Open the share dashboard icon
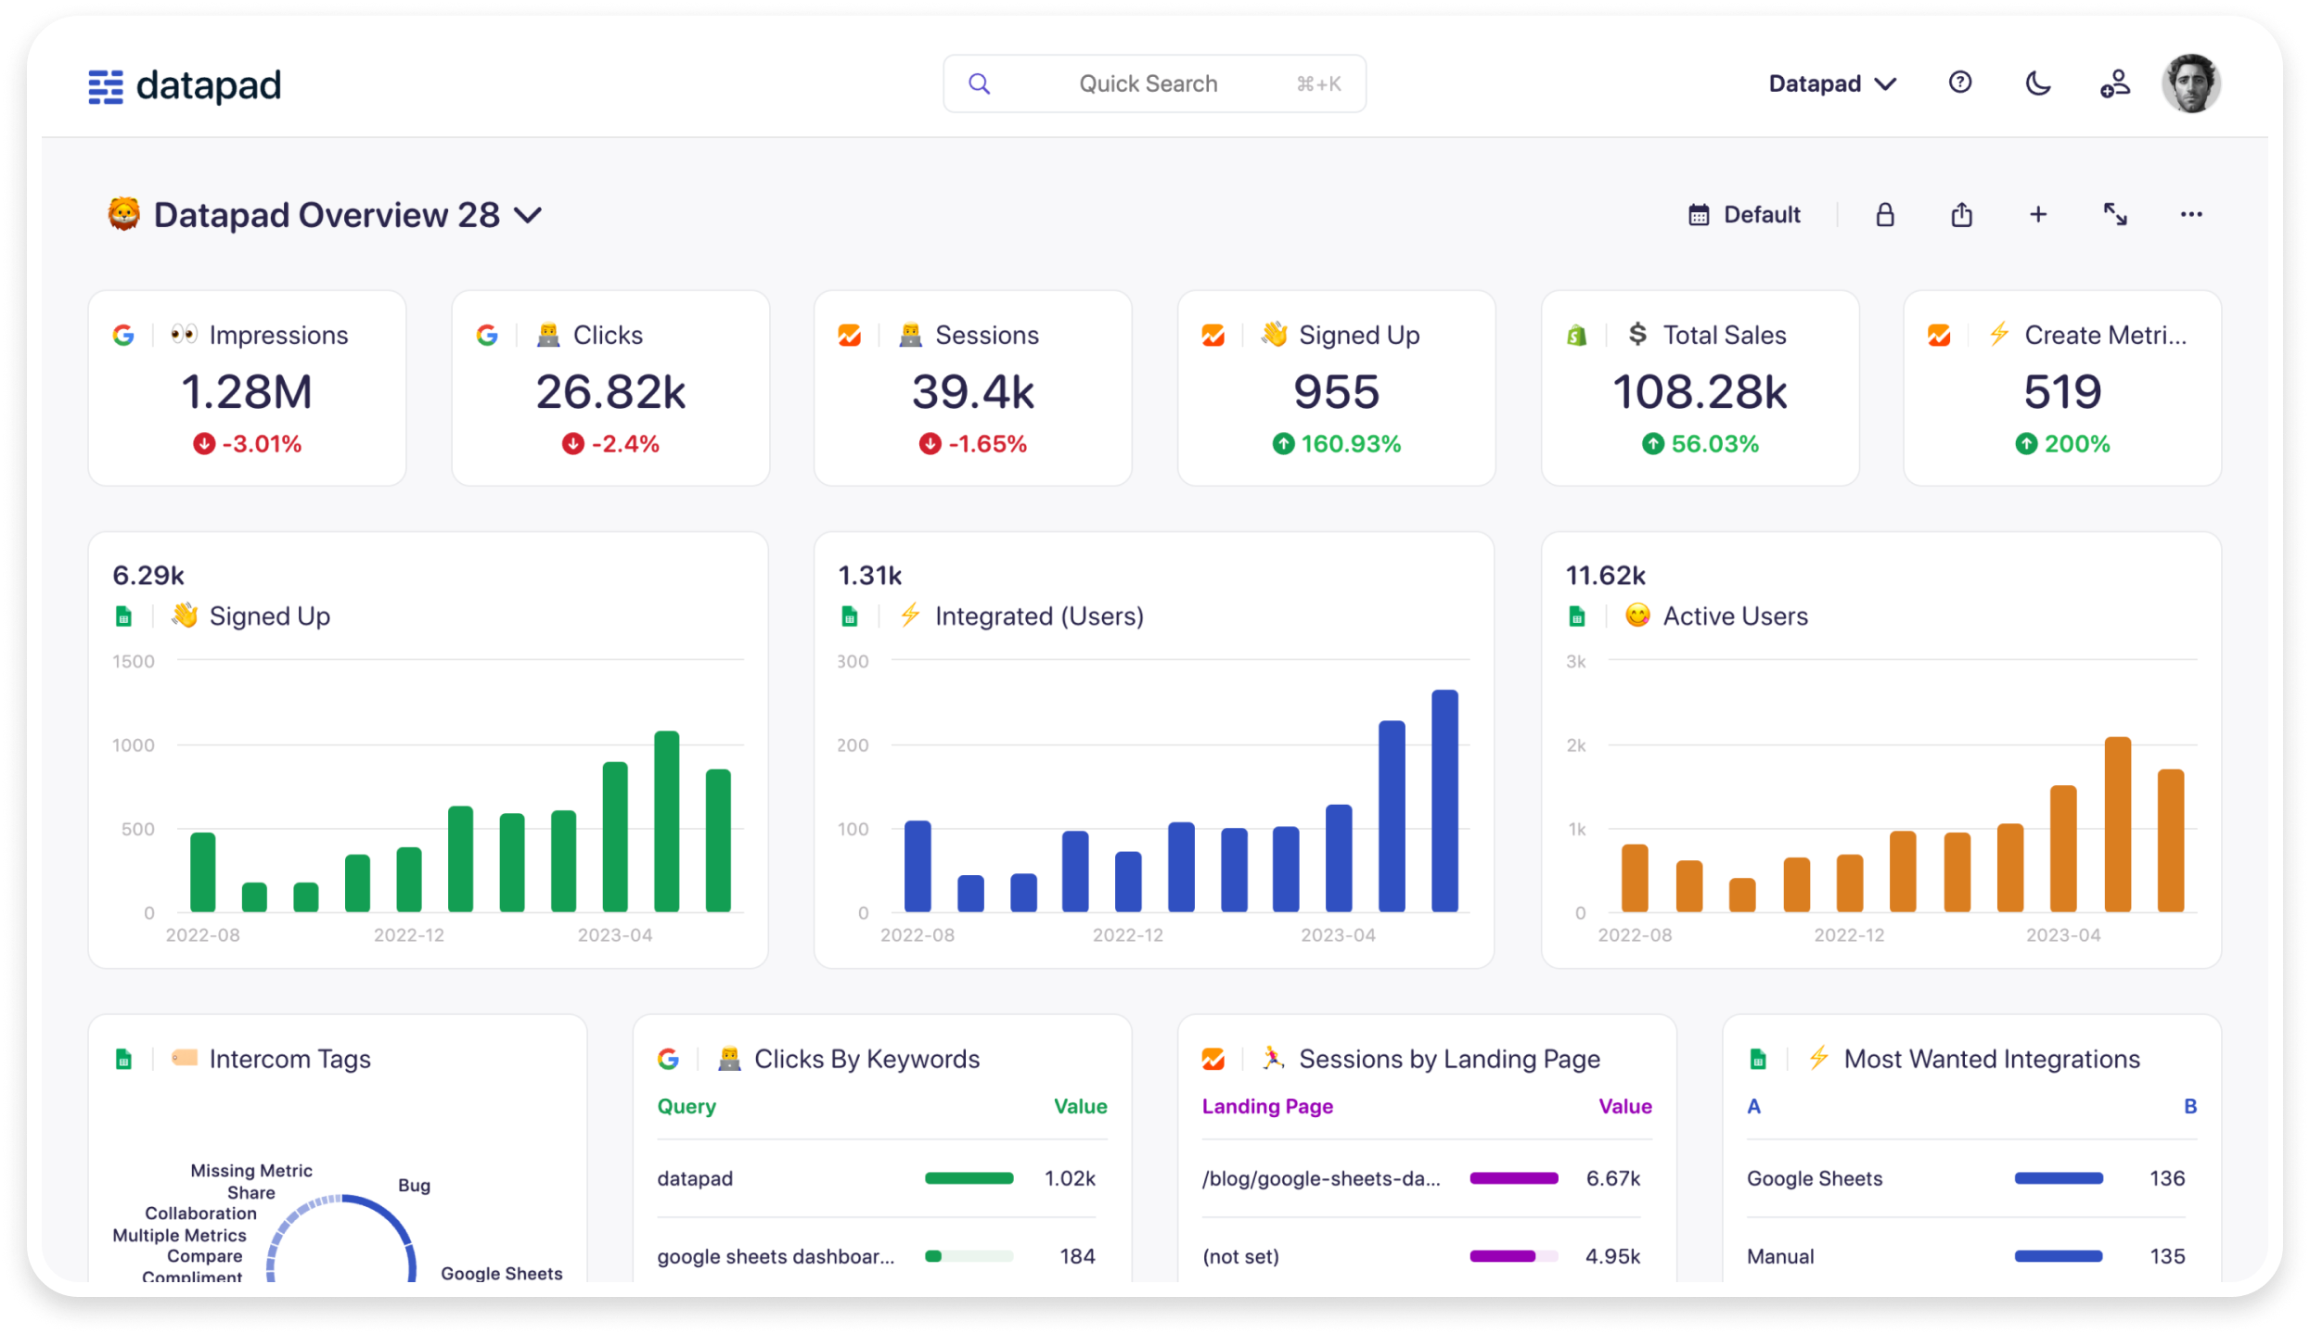2310x1335 pixels. [1961, 214]
